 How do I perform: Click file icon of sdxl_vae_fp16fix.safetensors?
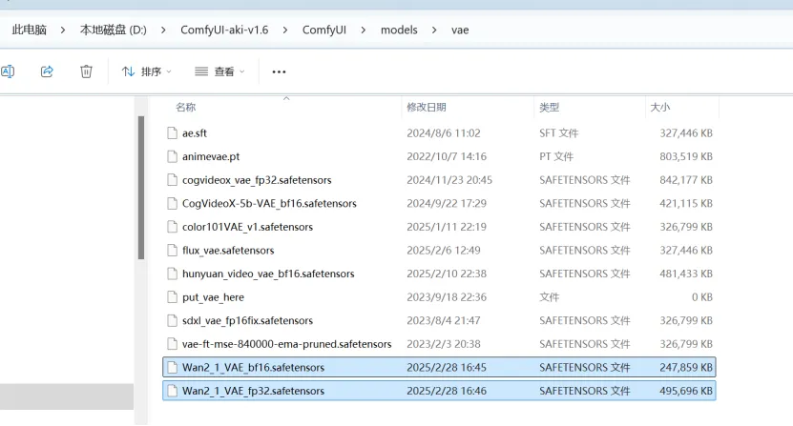[173, 320]
